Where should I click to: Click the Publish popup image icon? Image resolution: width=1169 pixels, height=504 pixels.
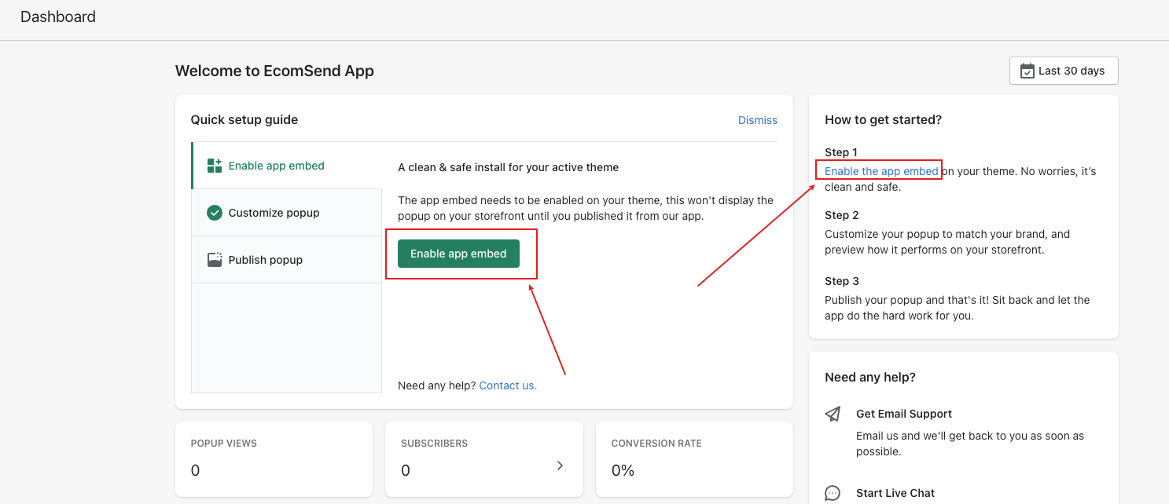coord(215,260)
